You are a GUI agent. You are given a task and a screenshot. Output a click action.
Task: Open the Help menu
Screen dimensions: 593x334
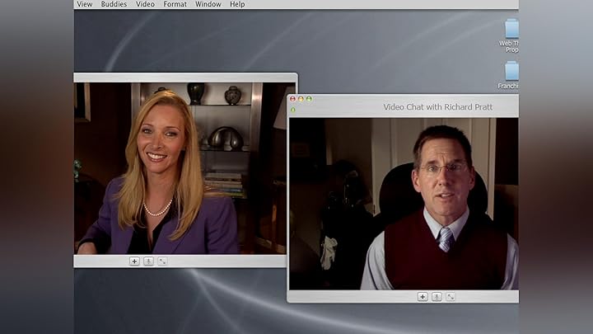pos(237,4)
